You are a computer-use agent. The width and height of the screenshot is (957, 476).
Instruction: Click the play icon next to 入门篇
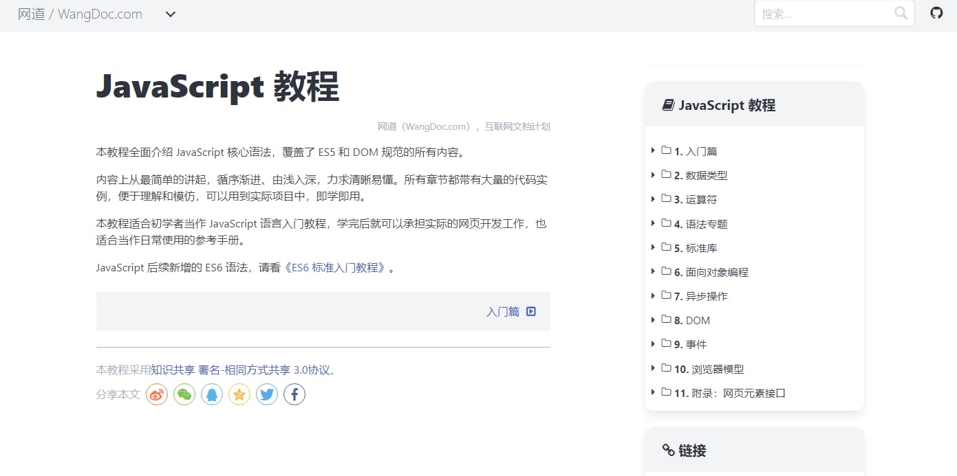click(530, 311)
